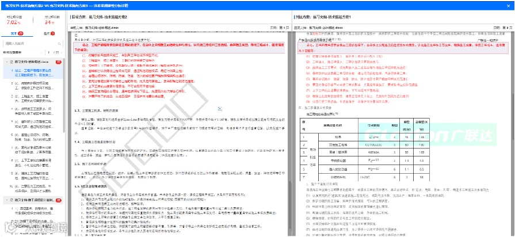Screen dimensions: 515x237
Task: Select similar item 4 beginning (3)
Action: tap(32, 110)
